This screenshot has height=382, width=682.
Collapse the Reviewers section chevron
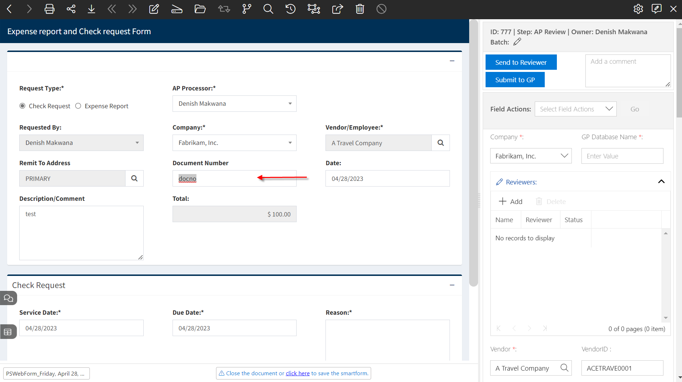click(x=661, y=182)
